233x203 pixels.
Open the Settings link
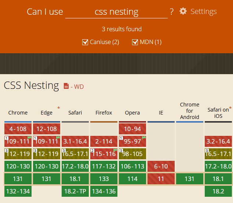coord(203,11)
